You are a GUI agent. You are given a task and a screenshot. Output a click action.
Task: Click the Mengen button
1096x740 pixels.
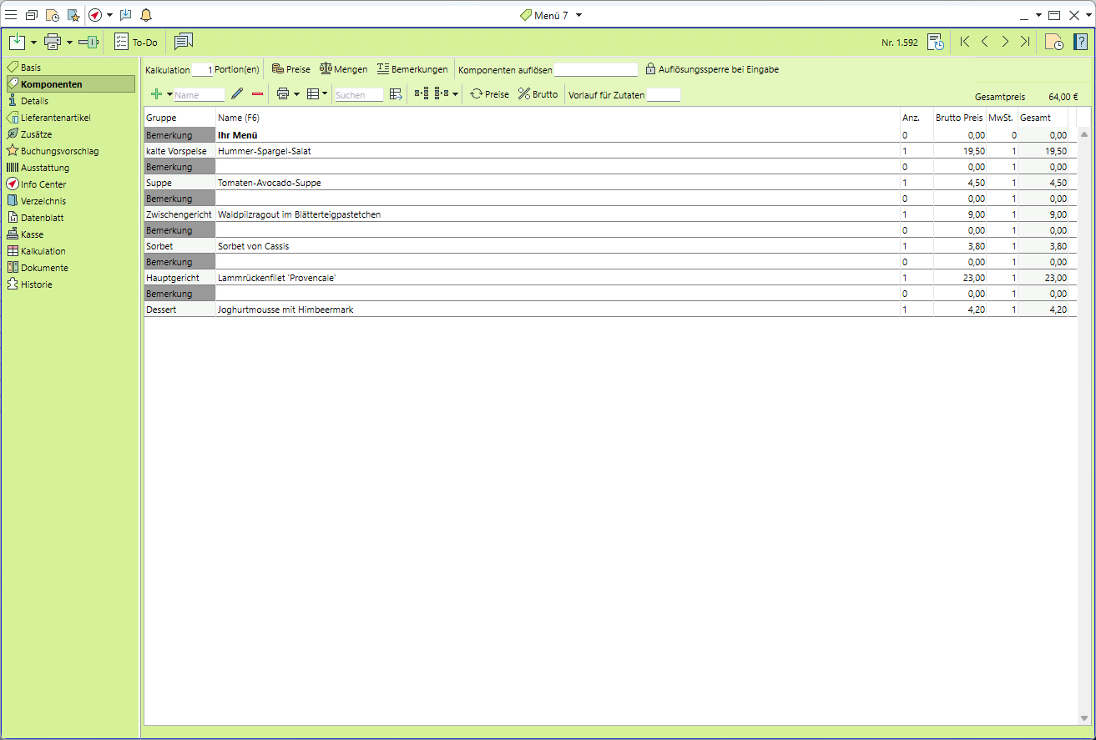point(343,69)
